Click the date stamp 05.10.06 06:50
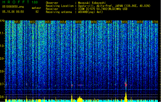The image size is (161, 102). [x=13, y=12]
